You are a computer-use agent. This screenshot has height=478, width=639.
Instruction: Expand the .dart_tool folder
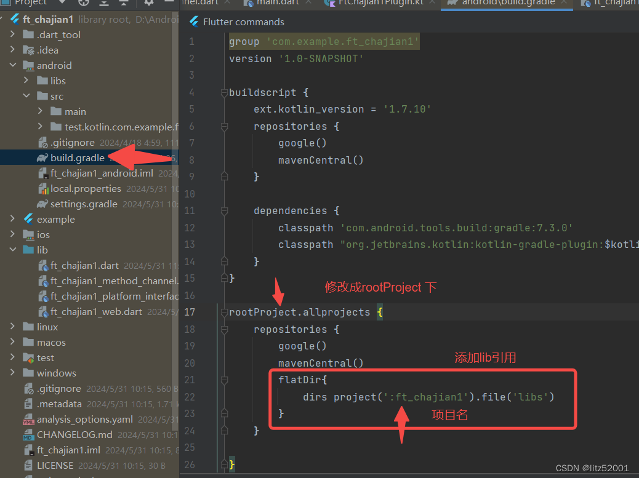[12, 34]
